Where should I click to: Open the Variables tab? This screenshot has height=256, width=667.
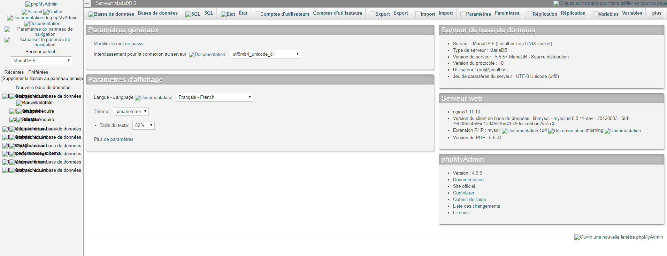point(618,14)
